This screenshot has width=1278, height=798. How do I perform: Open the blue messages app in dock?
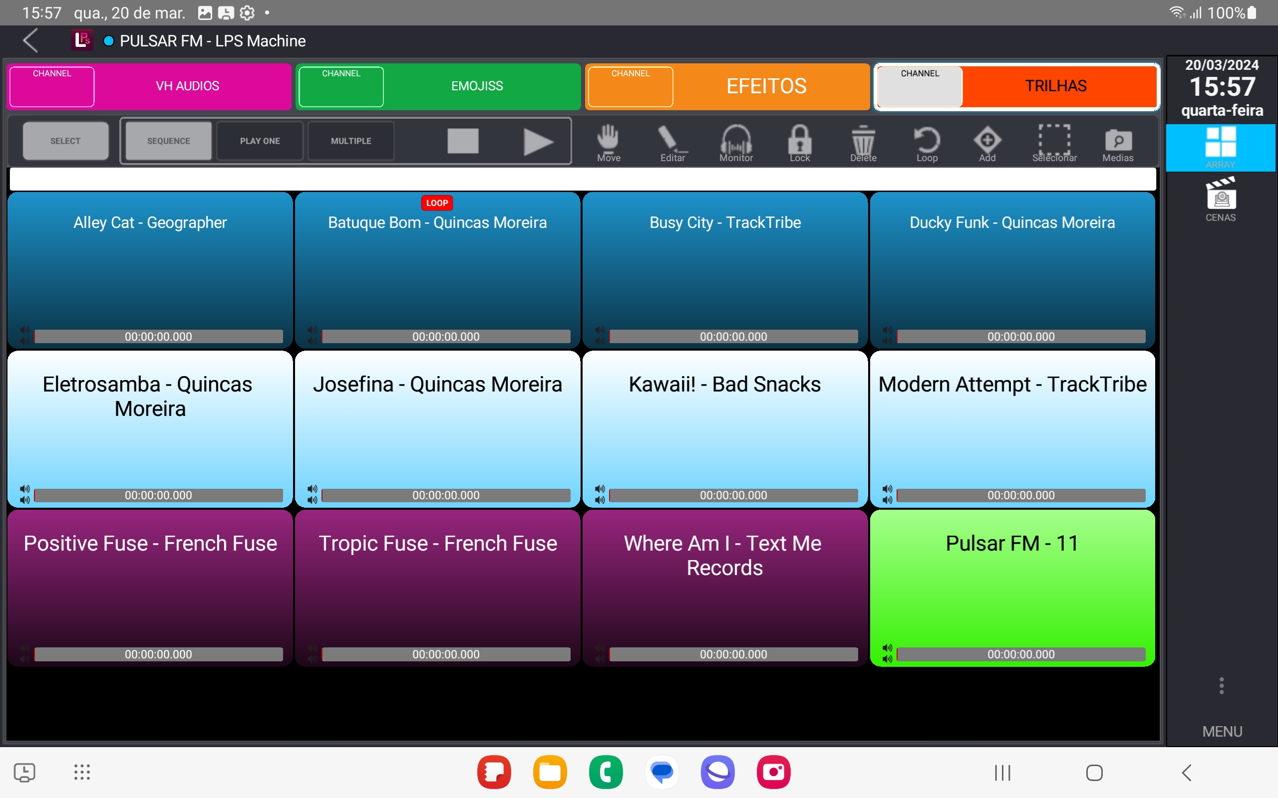point(661,772)
